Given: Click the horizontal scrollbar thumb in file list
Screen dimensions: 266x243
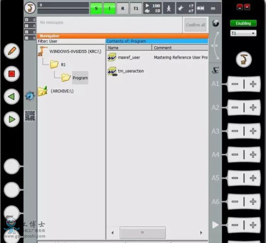Looking at the screenshot, I should pyautogui.click(x=142, y=233).
